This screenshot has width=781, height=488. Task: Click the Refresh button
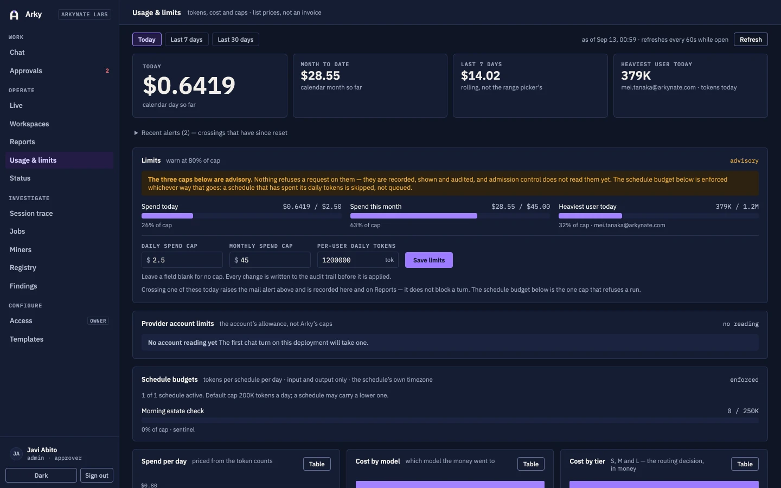click(751, 40)
